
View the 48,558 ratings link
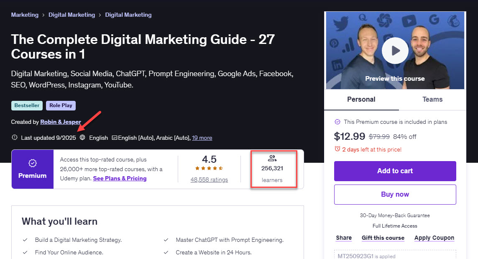[209, 180]
